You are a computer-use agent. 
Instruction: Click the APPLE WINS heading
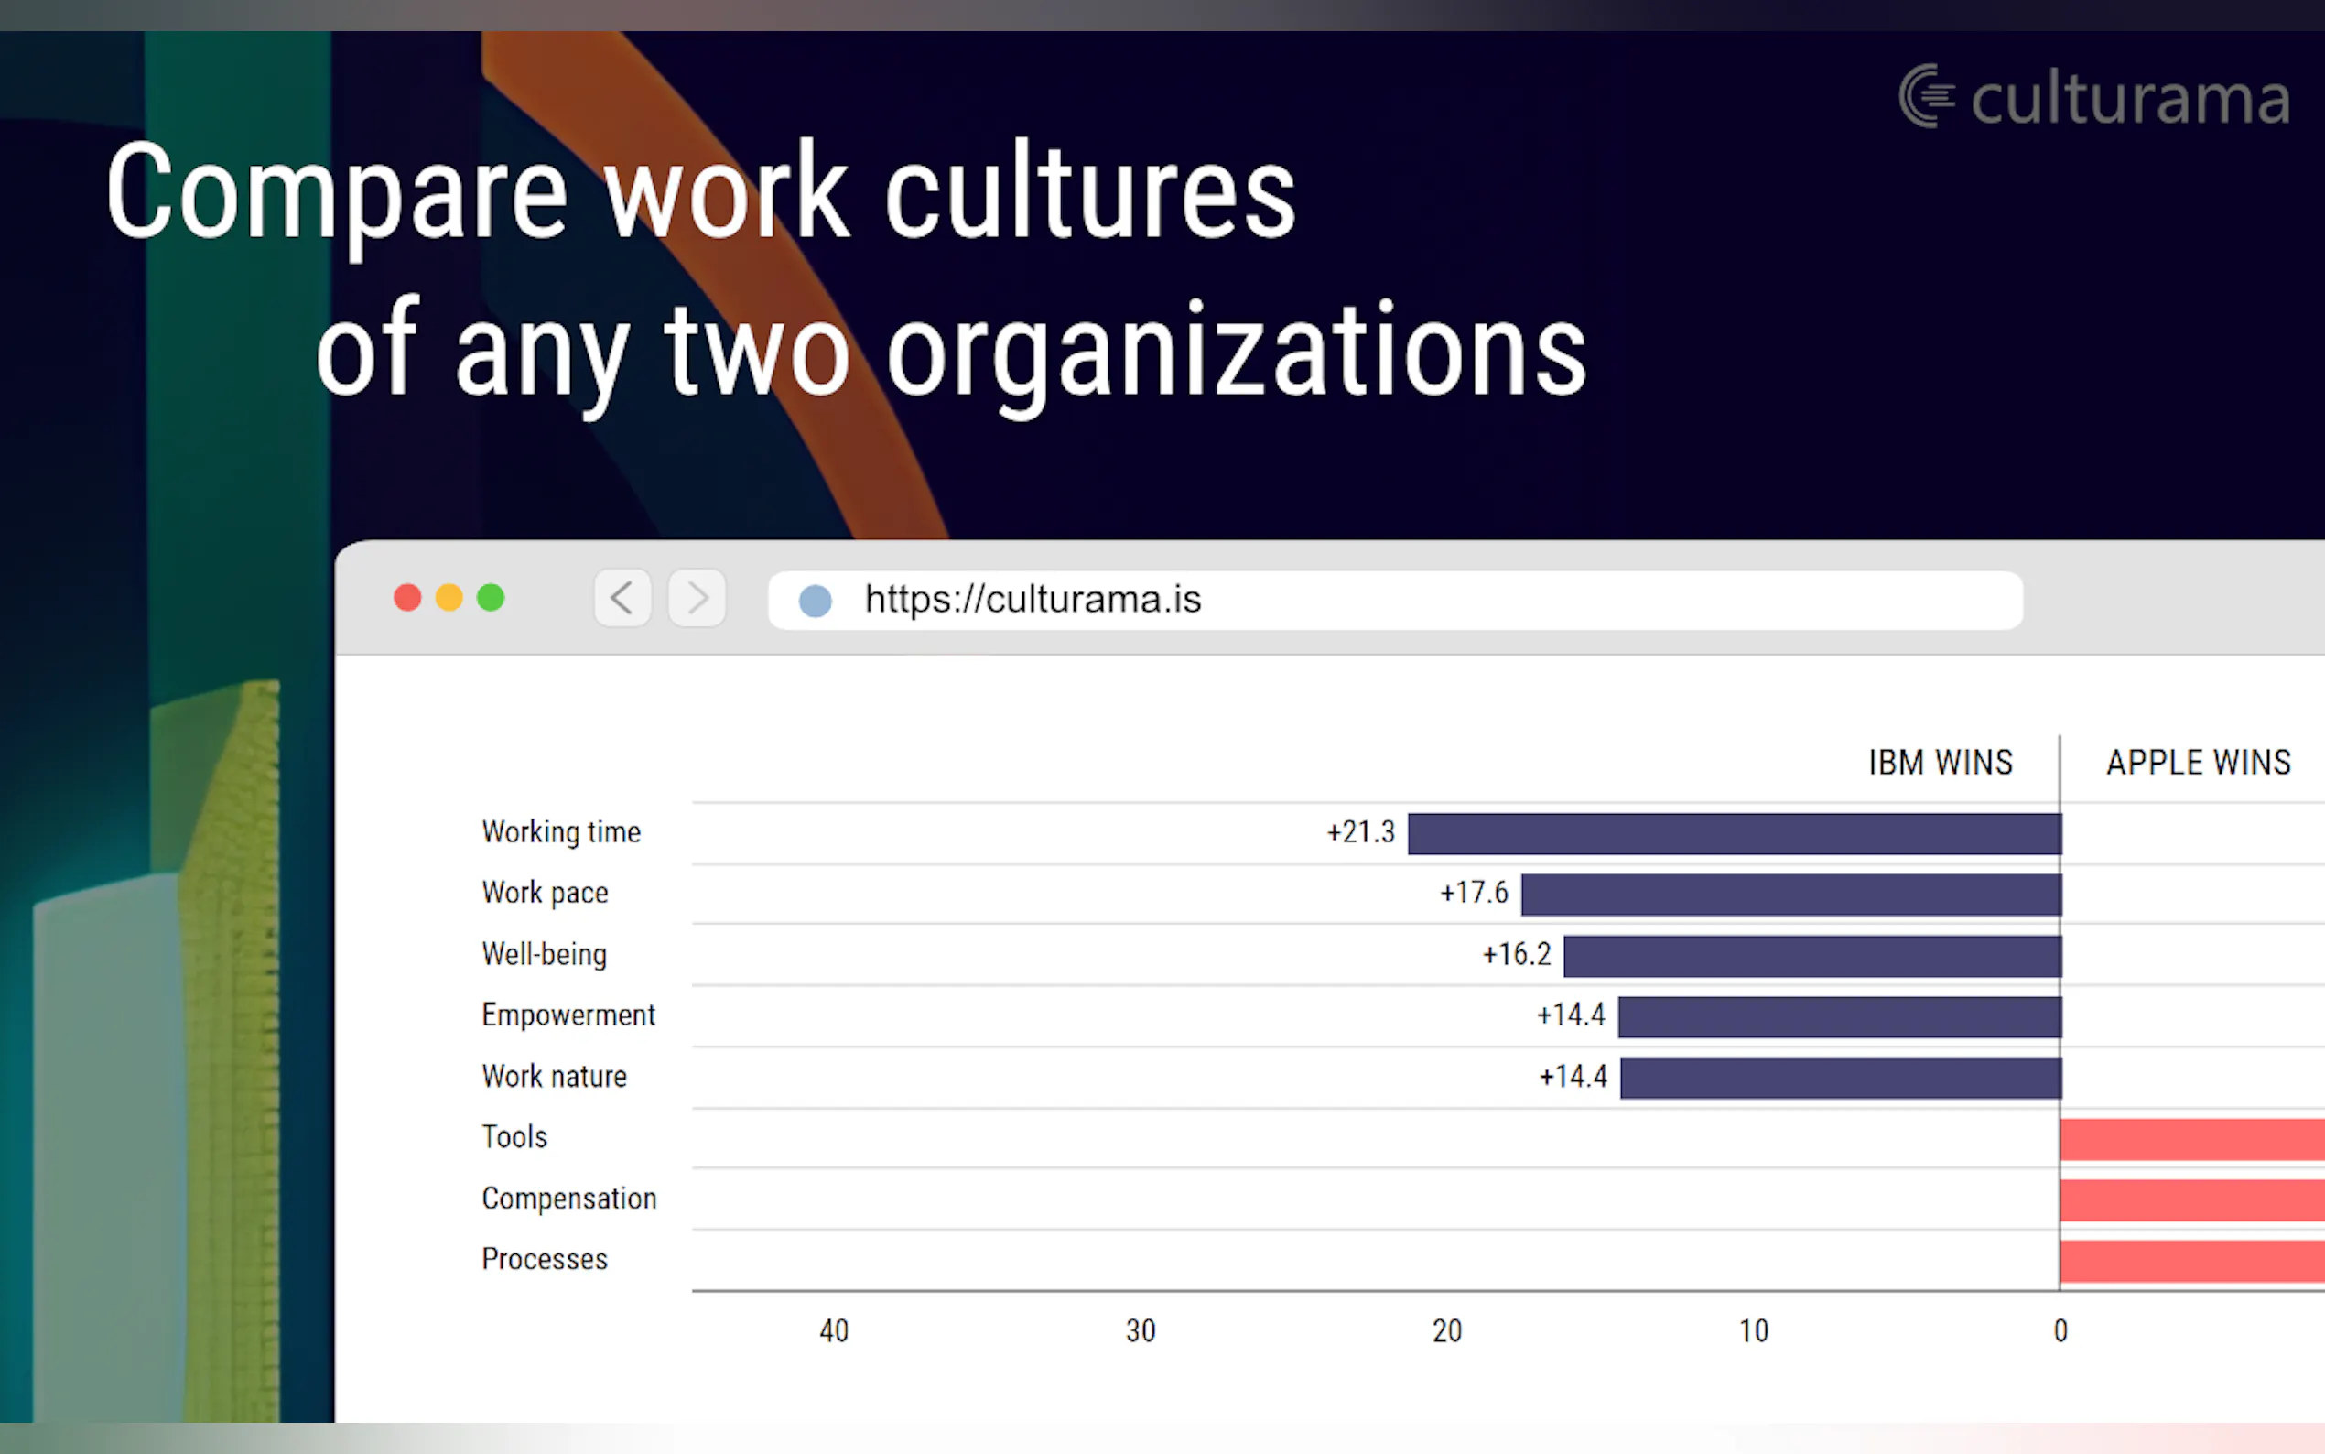pos(2198,763)
